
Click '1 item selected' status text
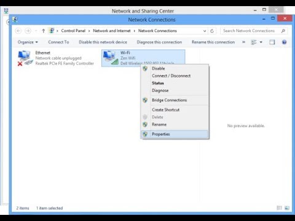tap(50, 208)
